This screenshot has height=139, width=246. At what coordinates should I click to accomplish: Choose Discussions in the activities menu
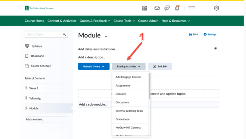coord(130,102)
